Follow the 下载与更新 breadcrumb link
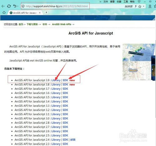 click(32, 24)
